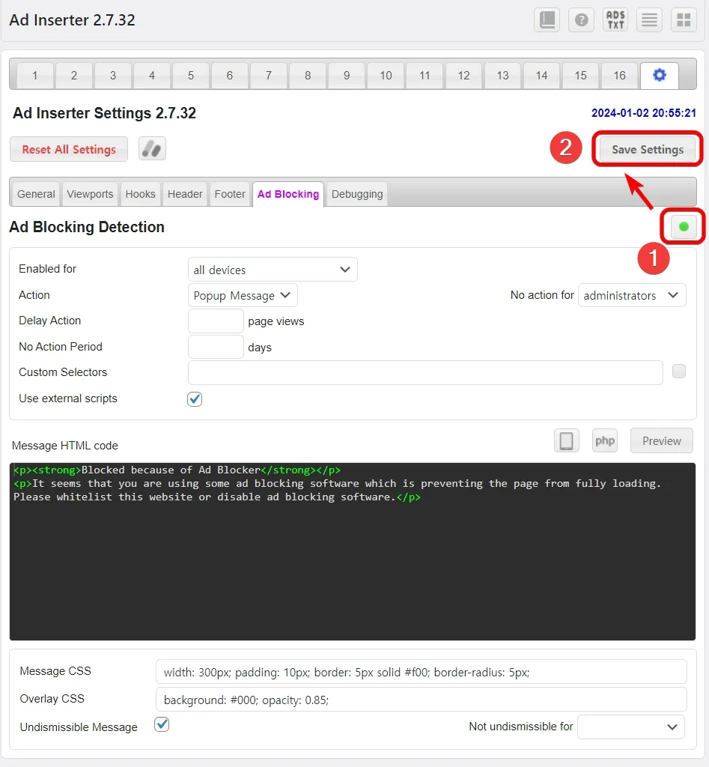Open block tab 13
Viewport: 709px width, 767px height.
click(x=502, y=76)
